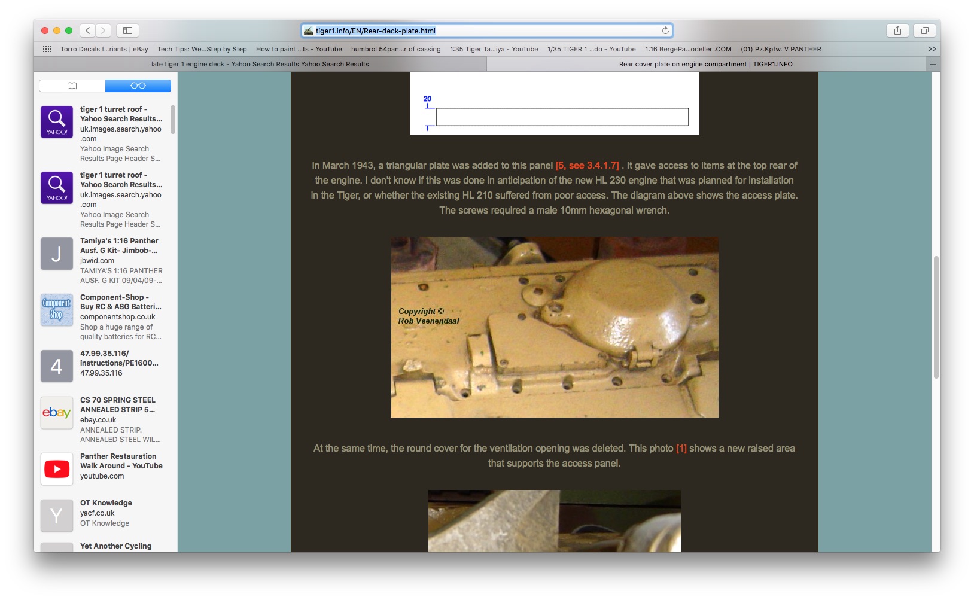Follow the red reference link [5, see 3.4.1.7]
Viewport: 974px width, 600px height.
pyautogui.click(x=587, y=166)
